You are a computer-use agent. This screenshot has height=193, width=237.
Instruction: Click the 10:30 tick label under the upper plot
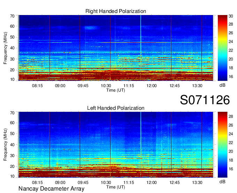(106, 86)
